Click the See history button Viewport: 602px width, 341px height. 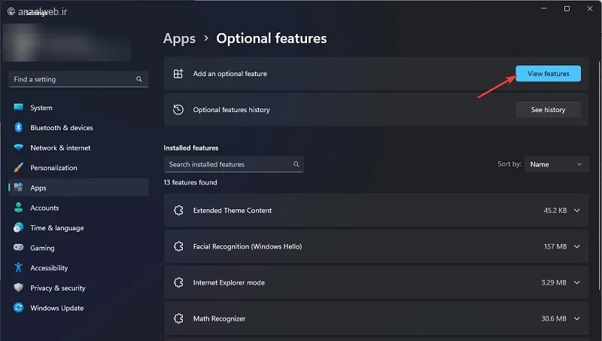pyautogui.click(x=548, y=109)
